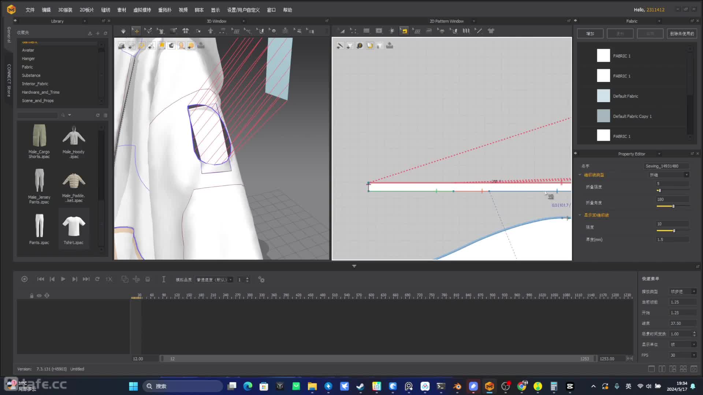Select the Default Fabric Copy 1 swatch

603,116
